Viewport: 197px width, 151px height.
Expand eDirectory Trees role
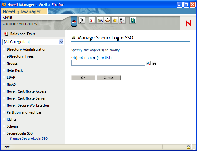[x=4, y=56]
